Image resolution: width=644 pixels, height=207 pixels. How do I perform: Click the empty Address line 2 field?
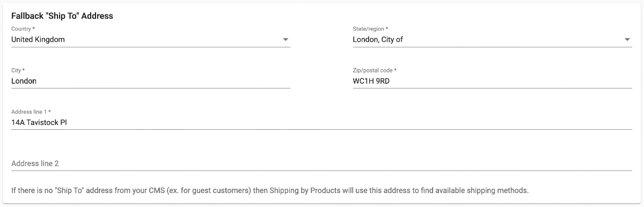(321, 163)
